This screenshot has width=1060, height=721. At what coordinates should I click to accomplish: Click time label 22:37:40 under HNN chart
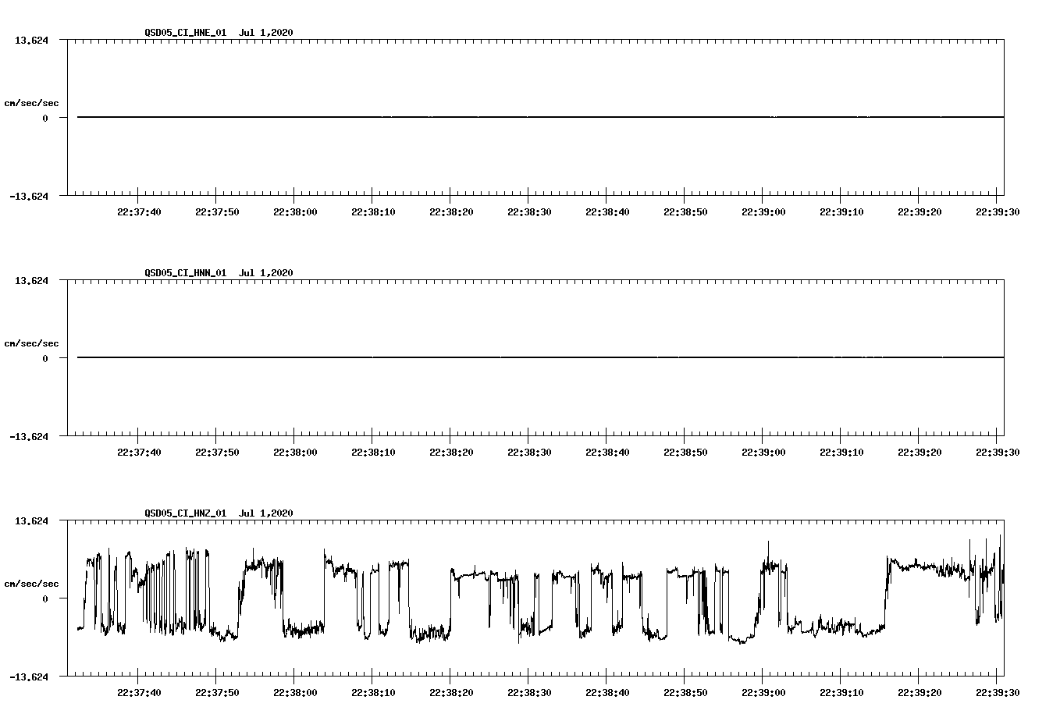[x=139, y=452]
